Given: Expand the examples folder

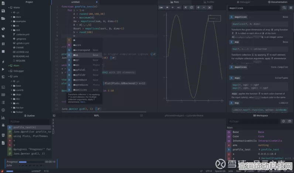Looking at the screenshot, I should (11, 21).
